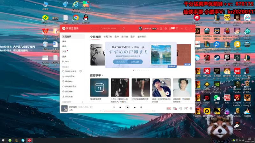
Task: Skip to the previous track
Action: coord(120,107)
